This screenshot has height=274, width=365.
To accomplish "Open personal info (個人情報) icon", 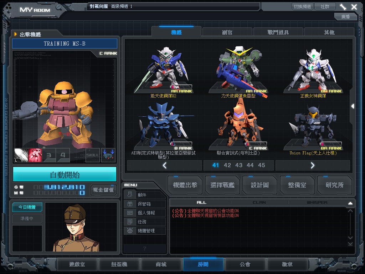I will (x=130, y=213).
